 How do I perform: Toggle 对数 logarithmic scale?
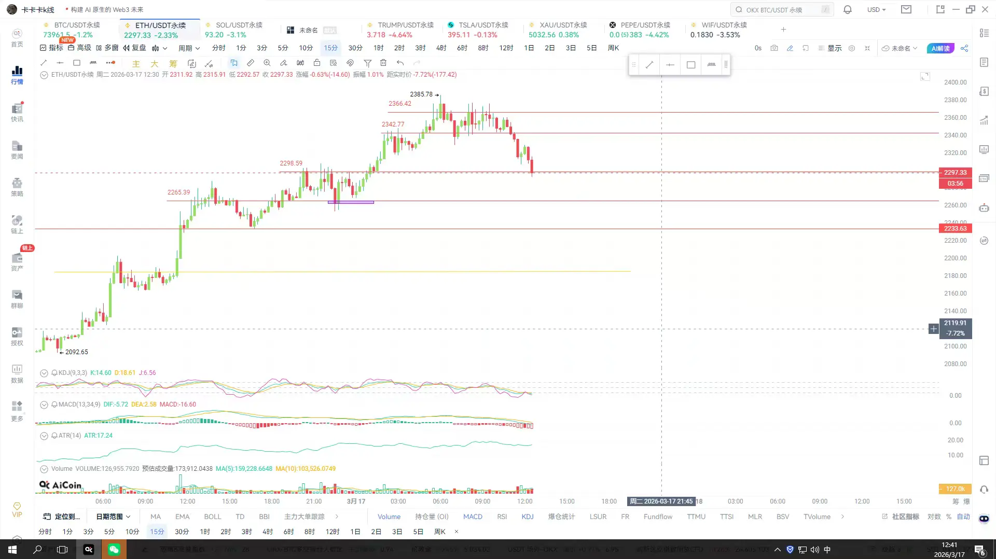pyautogui.click(x=934, y=516)
